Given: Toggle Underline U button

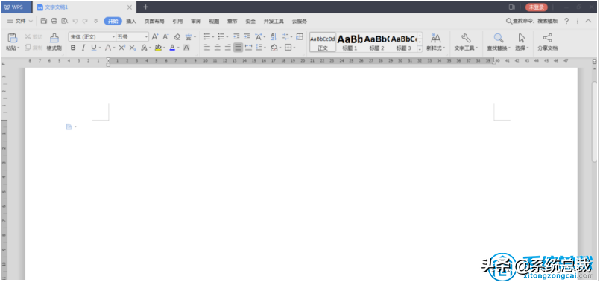Looking at the screenshot, I should tap(94, 48).
